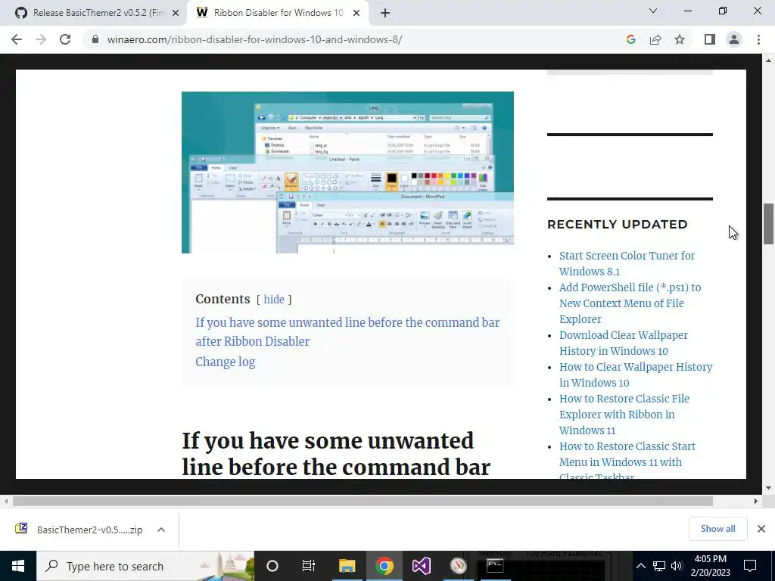The width and height of the screenshot is (775, 581).
Task: Jump to the Change log section
Action: click(x=226, y=362)
